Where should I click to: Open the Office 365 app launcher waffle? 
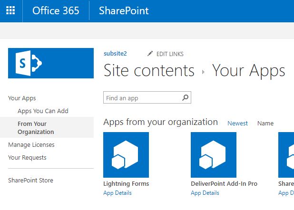point(10,10)
